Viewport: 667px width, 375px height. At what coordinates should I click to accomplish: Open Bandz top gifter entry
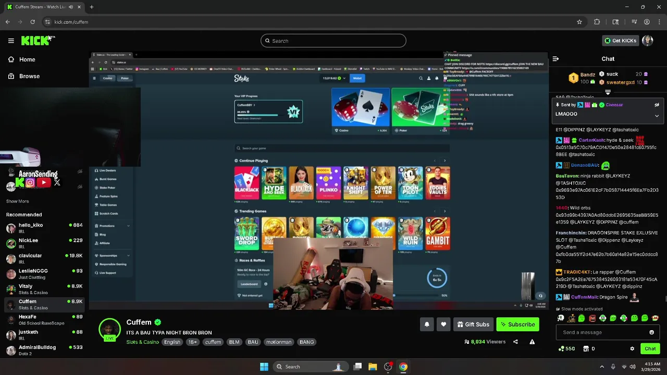pyautogui.click(x=582, y=78)
